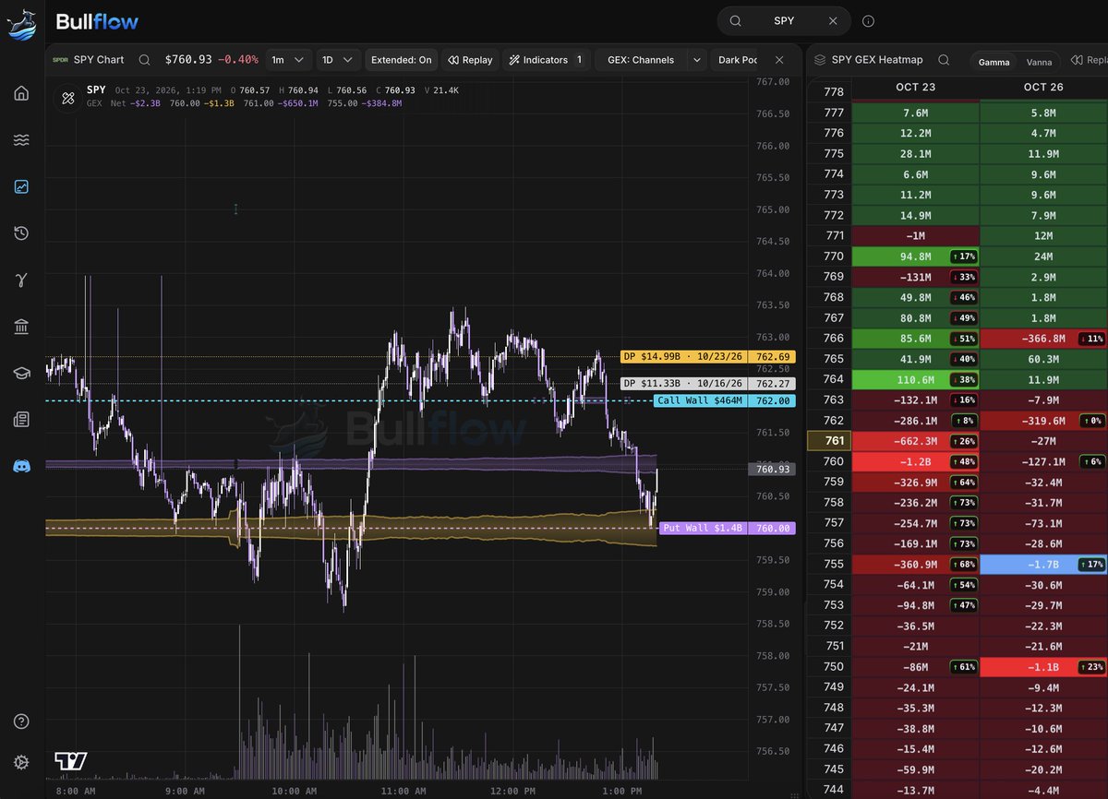Click the 94.8M cell at strike 770

coord(915,256)
